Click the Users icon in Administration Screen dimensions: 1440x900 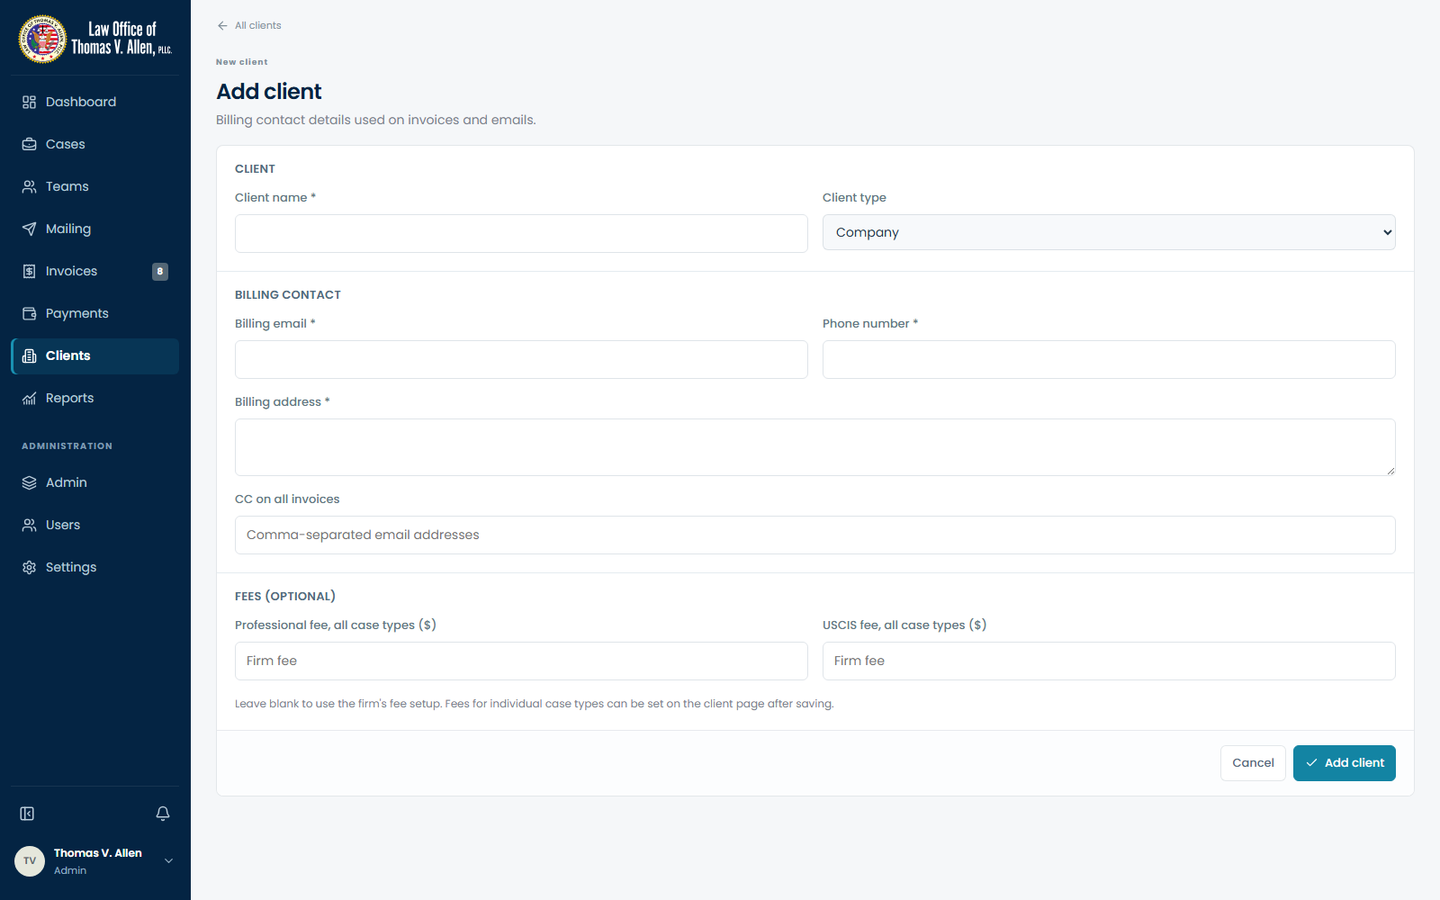click(29, 525)
